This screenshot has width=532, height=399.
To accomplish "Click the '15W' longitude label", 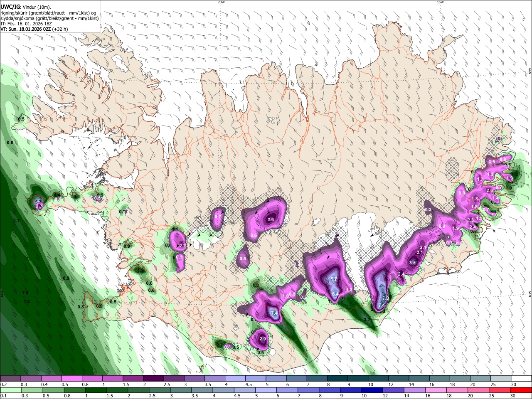I will [440, 2].
